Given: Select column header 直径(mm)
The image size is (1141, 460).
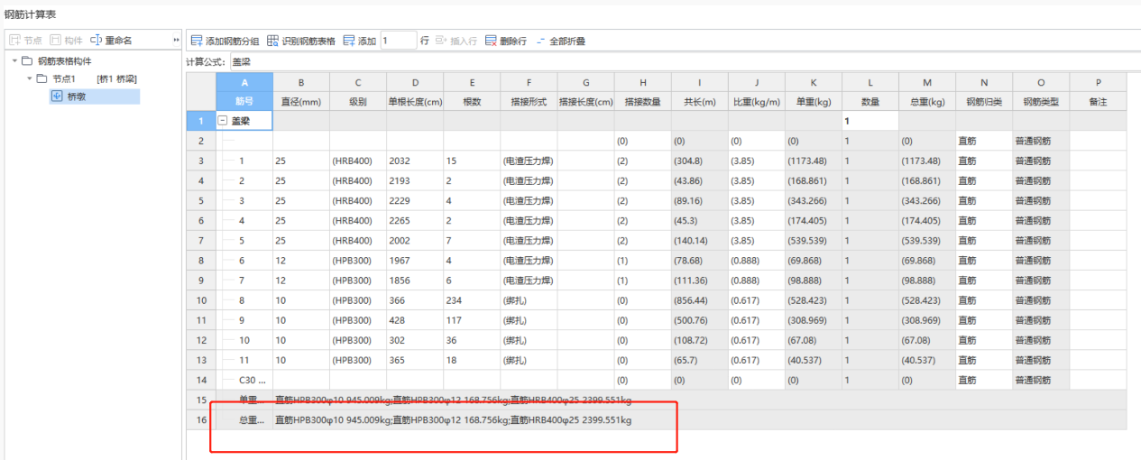Looking at the screenshot, I should [x=300, y=102].
